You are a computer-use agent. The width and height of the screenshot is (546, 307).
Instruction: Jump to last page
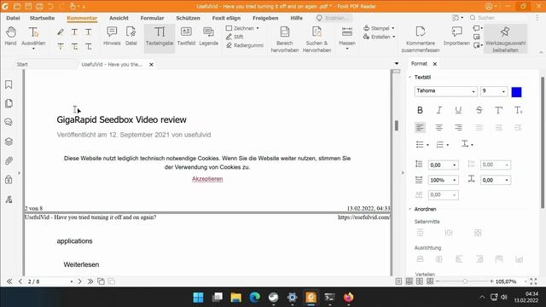(x=90, y=281)
